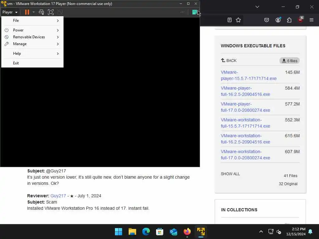Open the Manage submenu

point(32,44)
